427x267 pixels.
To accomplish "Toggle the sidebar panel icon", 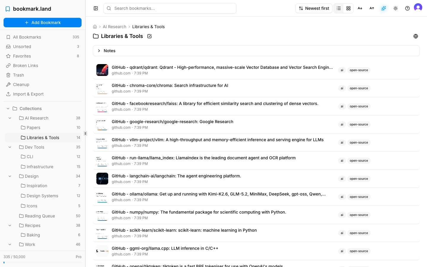I will pyautogui.click(x=96, y=8).
